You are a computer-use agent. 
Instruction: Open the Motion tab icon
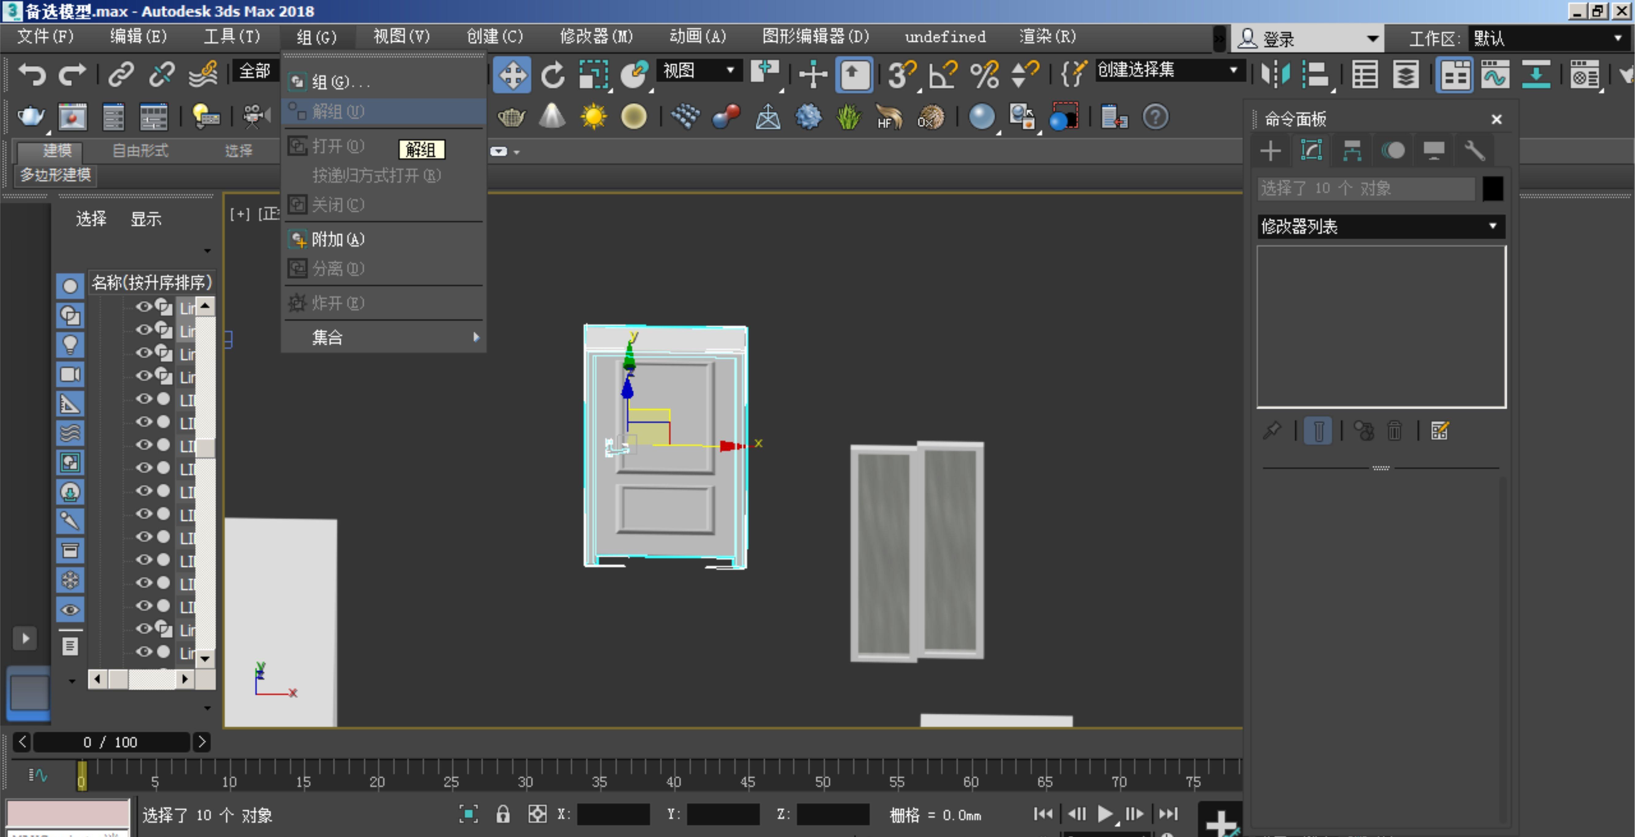[1393, 151]
